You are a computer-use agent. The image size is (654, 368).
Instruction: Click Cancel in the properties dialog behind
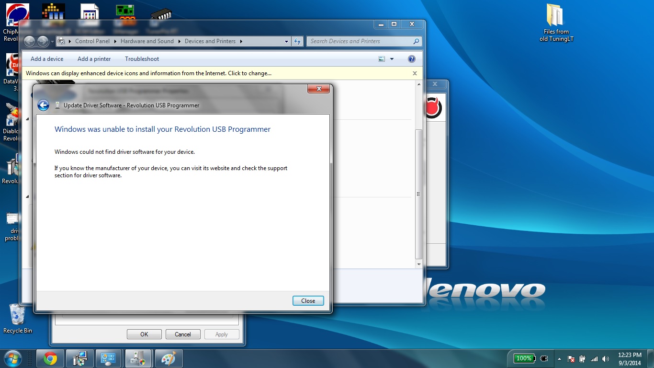[x=183, y=334]
